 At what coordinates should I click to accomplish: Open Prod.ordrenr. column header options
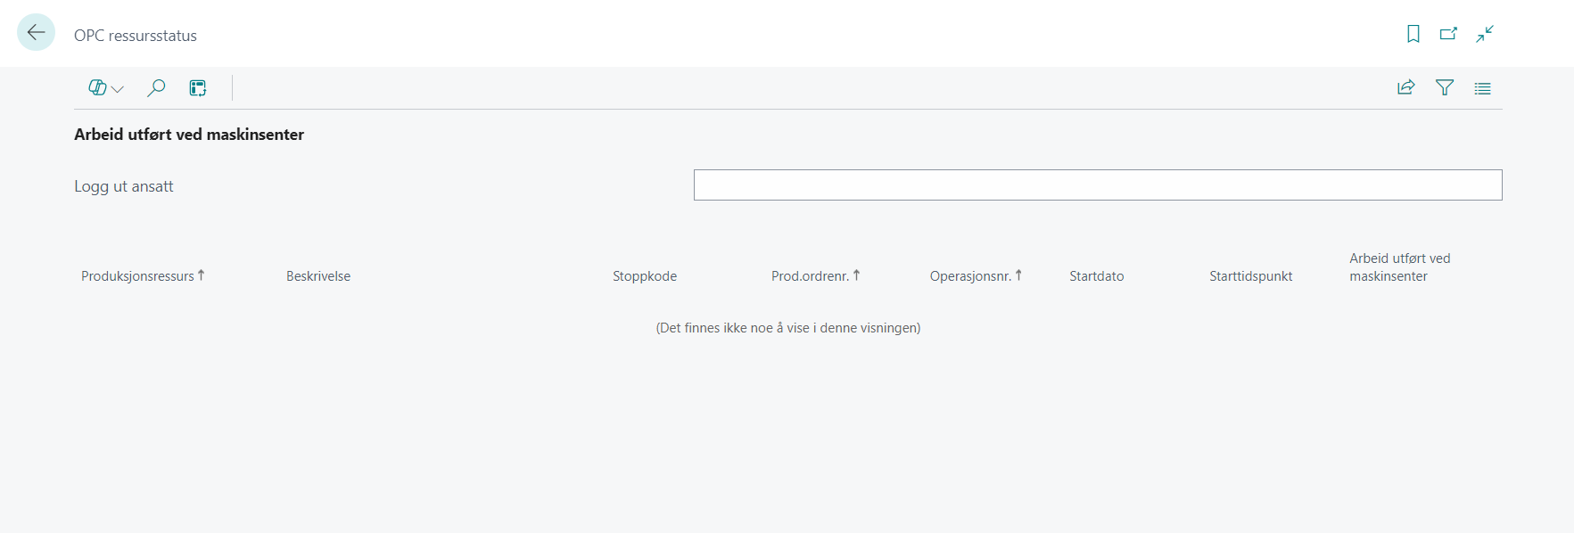(x=810, y=276)
